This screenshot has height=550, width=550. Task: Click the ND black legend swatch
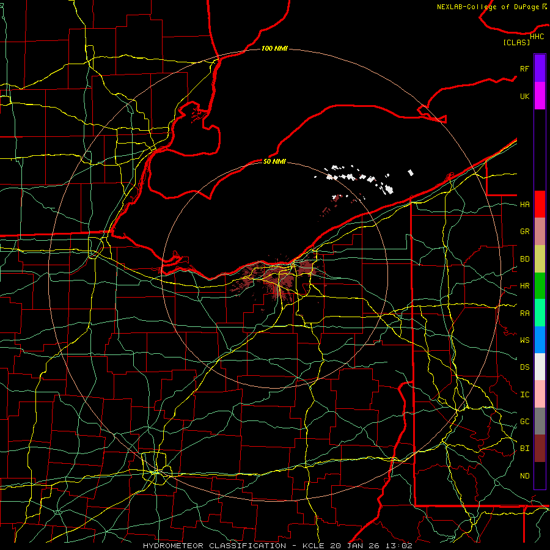(540, 475)
